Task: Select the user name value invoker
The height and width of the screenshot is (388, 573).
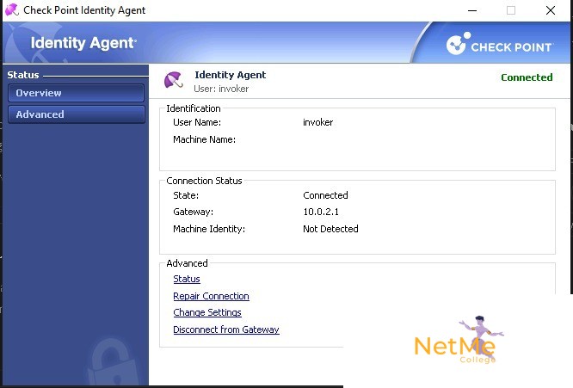Action: point(318,122)
